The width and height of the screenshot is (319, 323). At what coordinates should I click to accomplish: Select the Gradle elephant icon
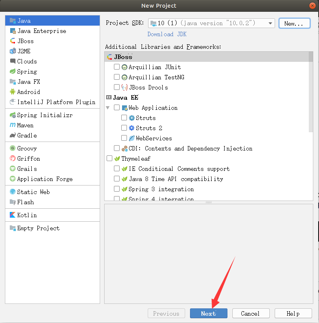[13, 135]
